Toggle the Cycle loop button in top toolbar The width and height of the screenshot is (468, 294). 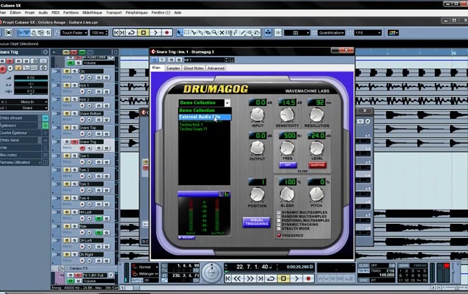(131, 33)
